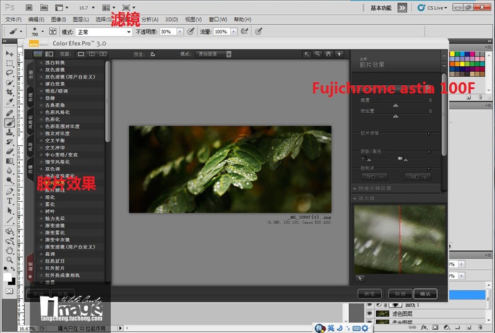Select the Lasso tool in Photoshop toolbar
This screenshot has height=333, width=495.
[x=10, y=72]
